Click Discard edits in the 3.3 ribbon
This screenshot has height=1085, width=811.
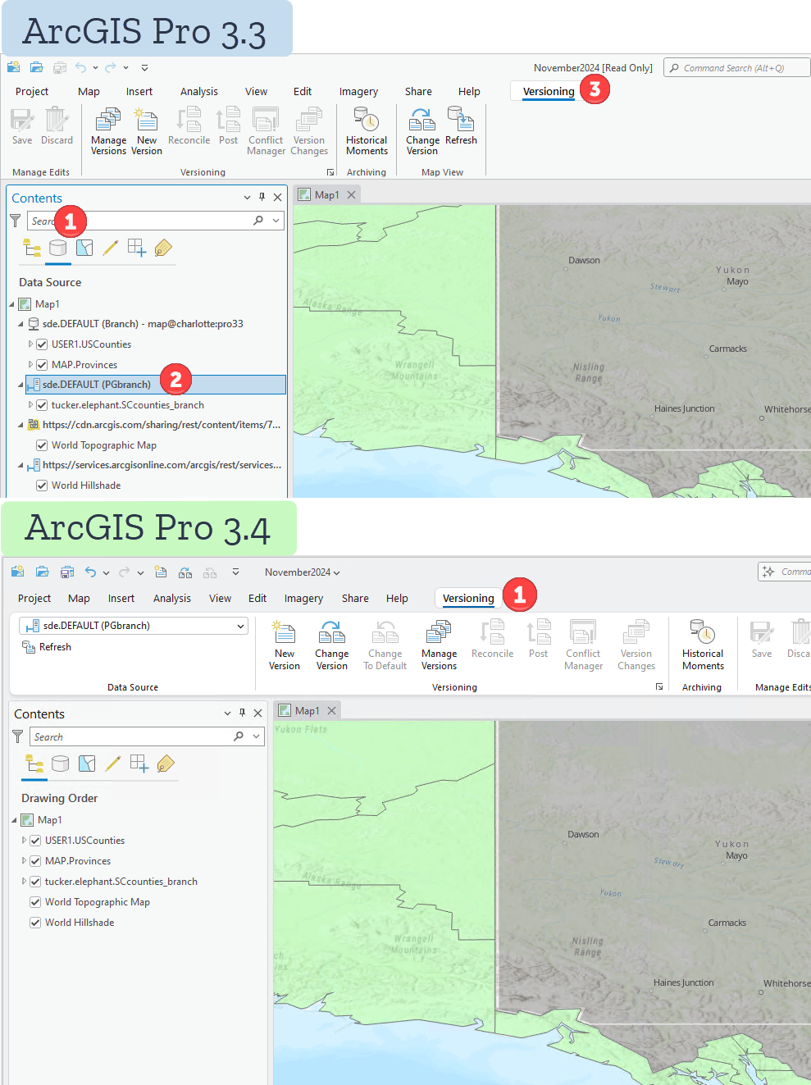pos(57,126)
